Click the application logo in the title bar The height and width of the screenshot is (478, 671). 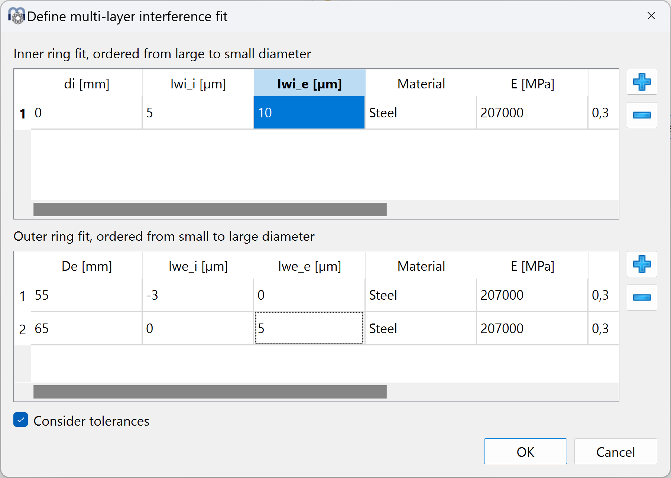tap(16, 16)
